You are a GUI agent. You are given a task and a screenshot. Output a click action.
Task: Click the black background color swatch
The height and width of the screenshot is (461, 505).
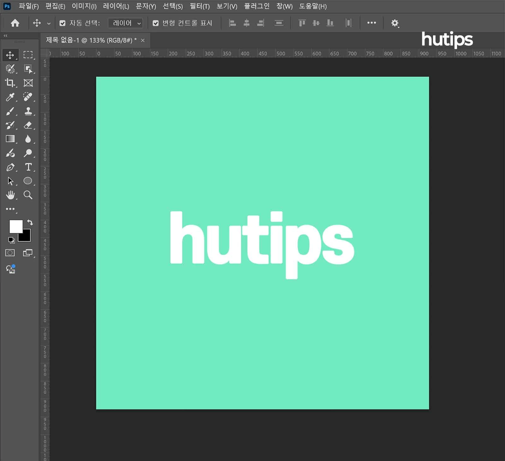pyautogui.click(x=26, y=236)
